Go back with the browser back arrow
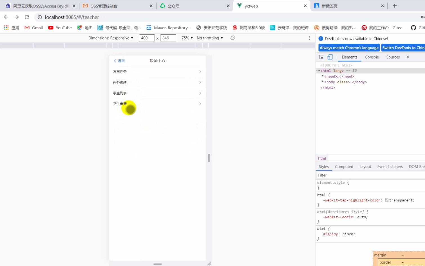The height and width of the screenshot is (266, 425). point(6,17)
